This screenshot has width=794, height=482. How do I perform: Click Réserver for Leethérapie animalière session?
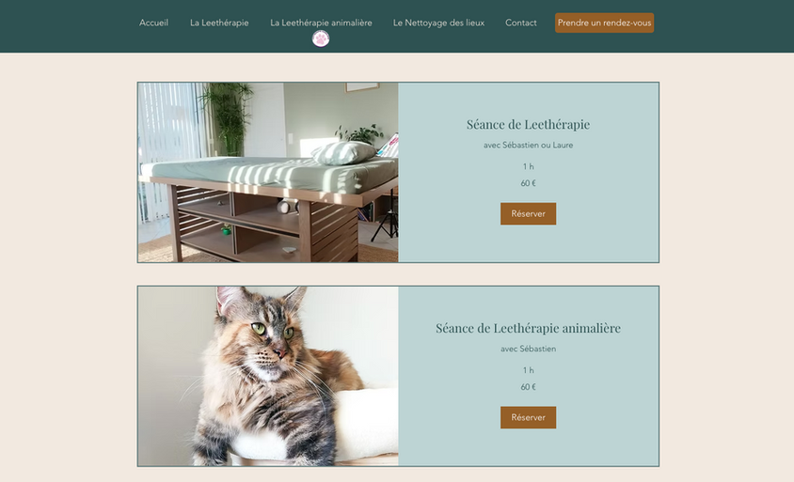pyautogui.click(x=528, y=418)
